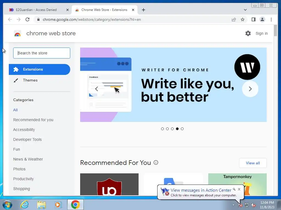Open the taskbar clock showing 12:04 PM
The image size is (281, 210).
click(x=267, y=205)
